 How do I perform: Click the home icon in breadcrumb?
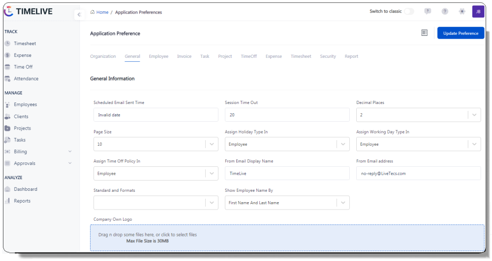click(92, 12)
